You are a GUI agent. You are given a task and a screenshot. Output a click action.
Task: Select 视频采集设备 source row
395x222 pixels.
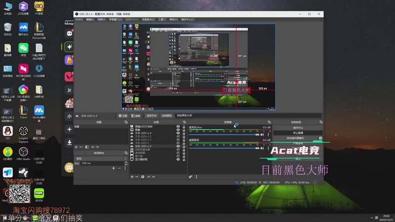pos(142,149)
